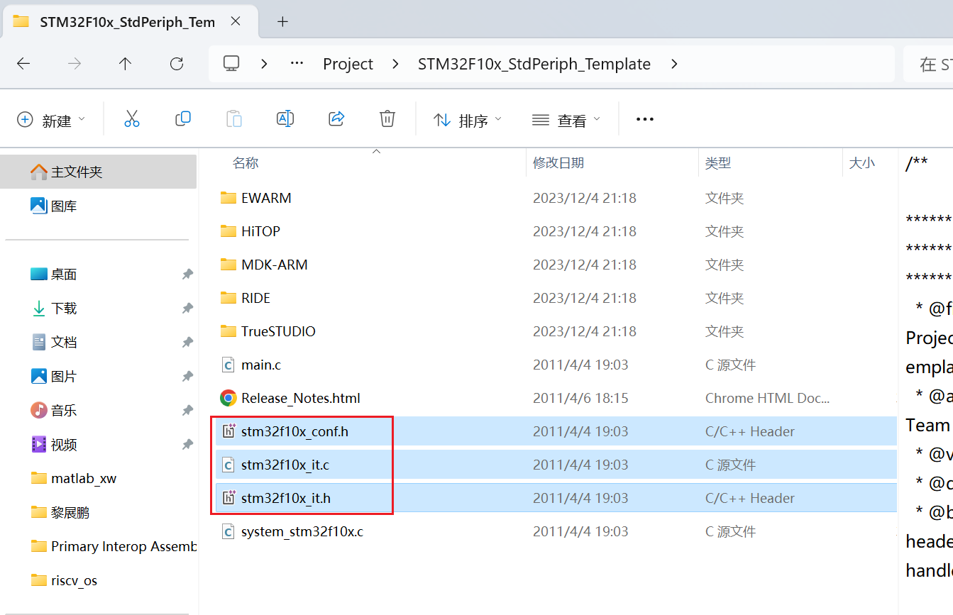Sort by 名称 column header
The width and height of the screenshot is (953, 615).
click(246, 163)
